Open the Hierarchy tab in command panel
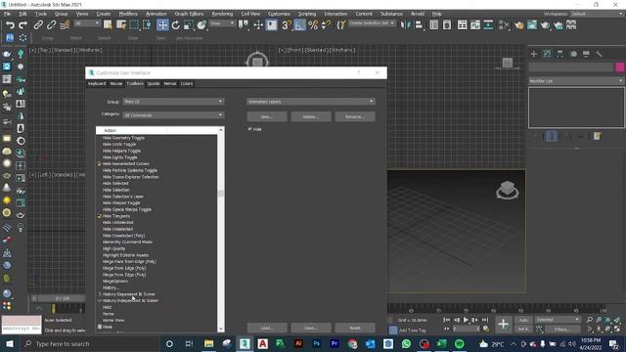Screen dimensions: 626x352 560,54
